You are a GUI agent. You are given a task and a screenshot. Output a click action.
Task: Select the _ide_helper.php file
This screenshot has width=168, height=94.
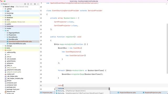(x=12, y=76)
